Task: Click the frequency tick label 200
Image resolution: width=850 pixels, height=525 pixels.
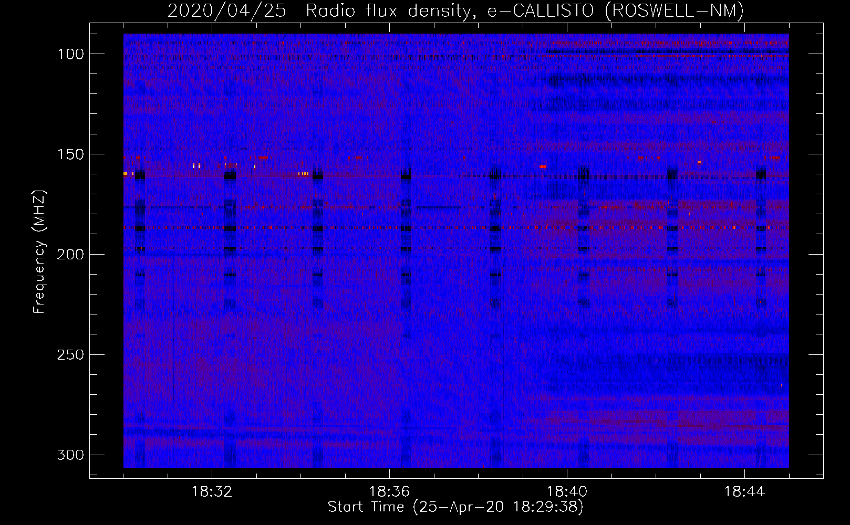Action: click(x=70, y=255)
